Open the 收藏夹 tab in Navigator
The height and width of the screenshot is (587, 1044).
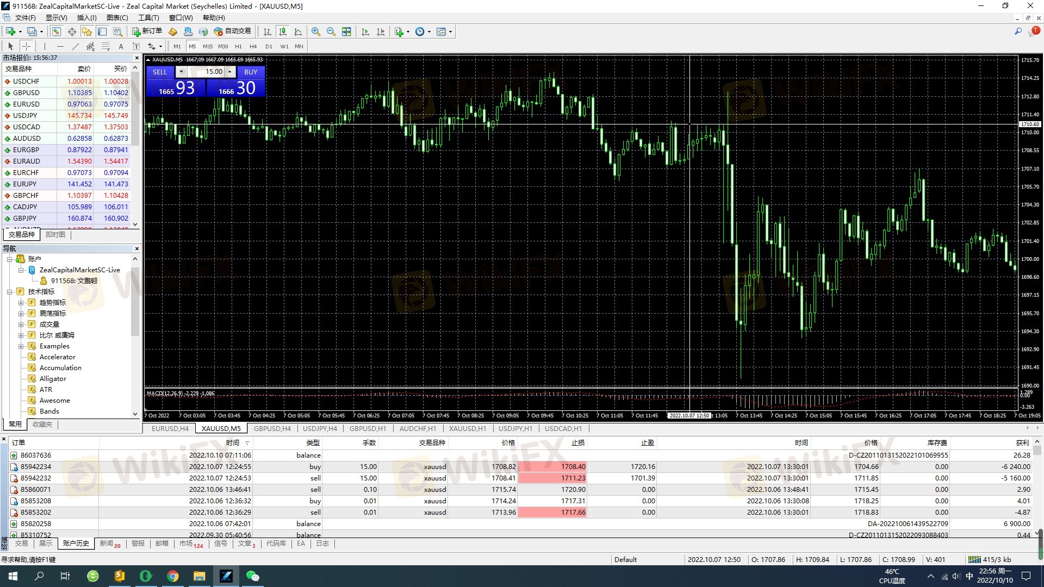42,424
